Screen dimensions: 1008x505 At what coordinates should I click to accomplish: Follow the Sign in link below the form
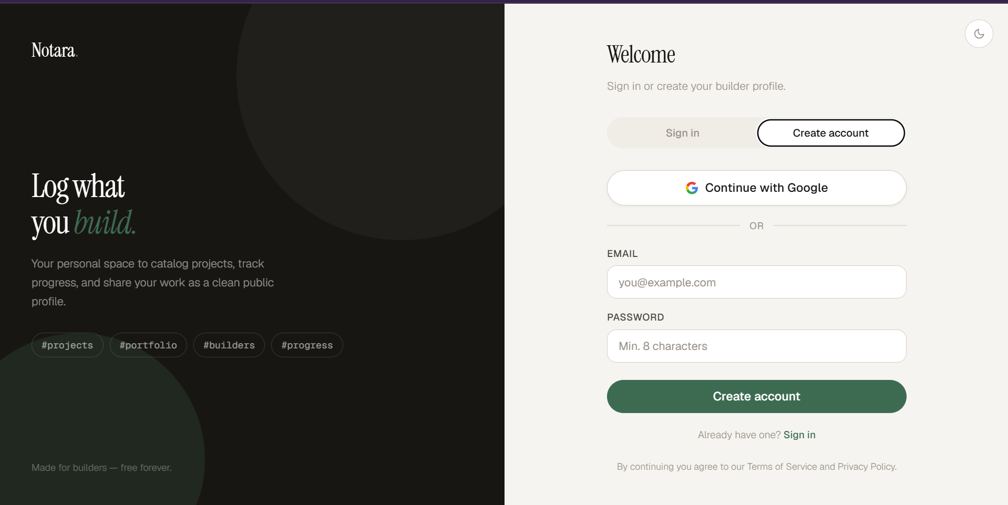pos(799,435)
